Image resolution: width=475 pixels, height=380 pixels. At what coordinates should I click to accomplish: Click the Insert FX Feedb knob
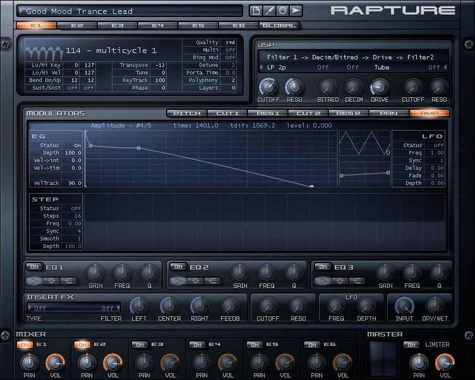pos(230,306)
